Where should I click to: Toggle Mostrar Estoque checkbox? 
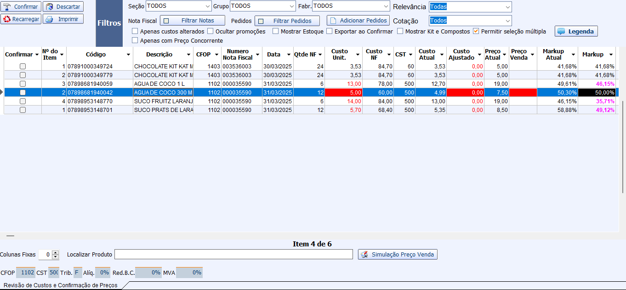click(276, 31)
